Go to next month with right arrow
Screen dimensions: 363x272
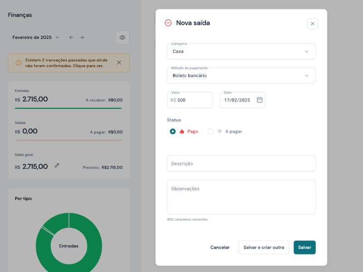(82, 38)
